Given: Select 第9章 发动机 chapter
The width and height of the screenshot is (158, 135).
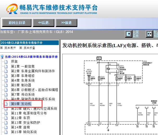Looking at the screenshot, I should 21,104.
